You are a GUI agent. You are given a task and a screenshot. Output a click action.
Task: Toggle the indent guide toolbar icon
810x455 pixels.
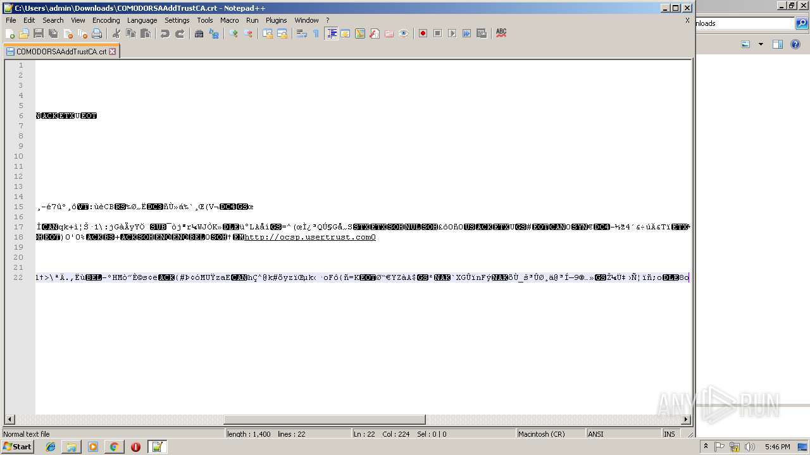[x=331, y=33]
